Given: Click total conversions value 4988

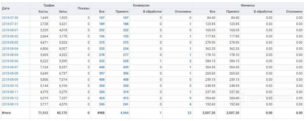Looking at the screenshot, I should click(x=101, y=113).
